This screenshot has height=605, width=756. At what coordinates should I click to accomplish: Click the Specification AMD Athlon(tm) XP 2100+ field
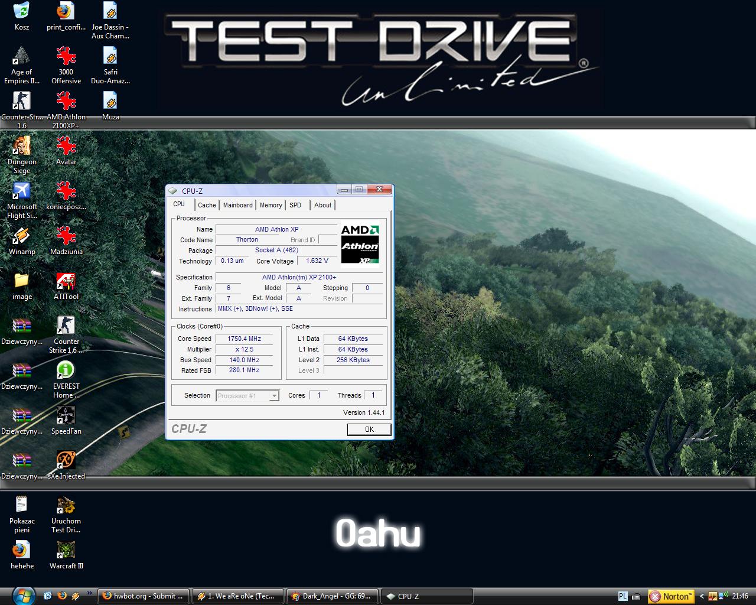tap(299, 277)
